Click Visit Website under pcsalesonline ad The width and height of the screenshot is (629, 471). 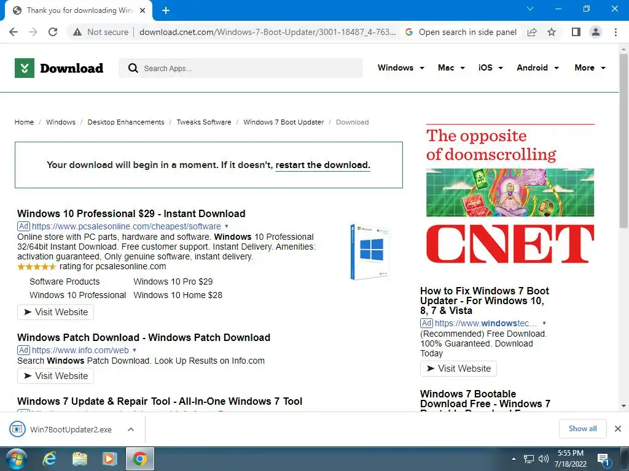[55, 312]
